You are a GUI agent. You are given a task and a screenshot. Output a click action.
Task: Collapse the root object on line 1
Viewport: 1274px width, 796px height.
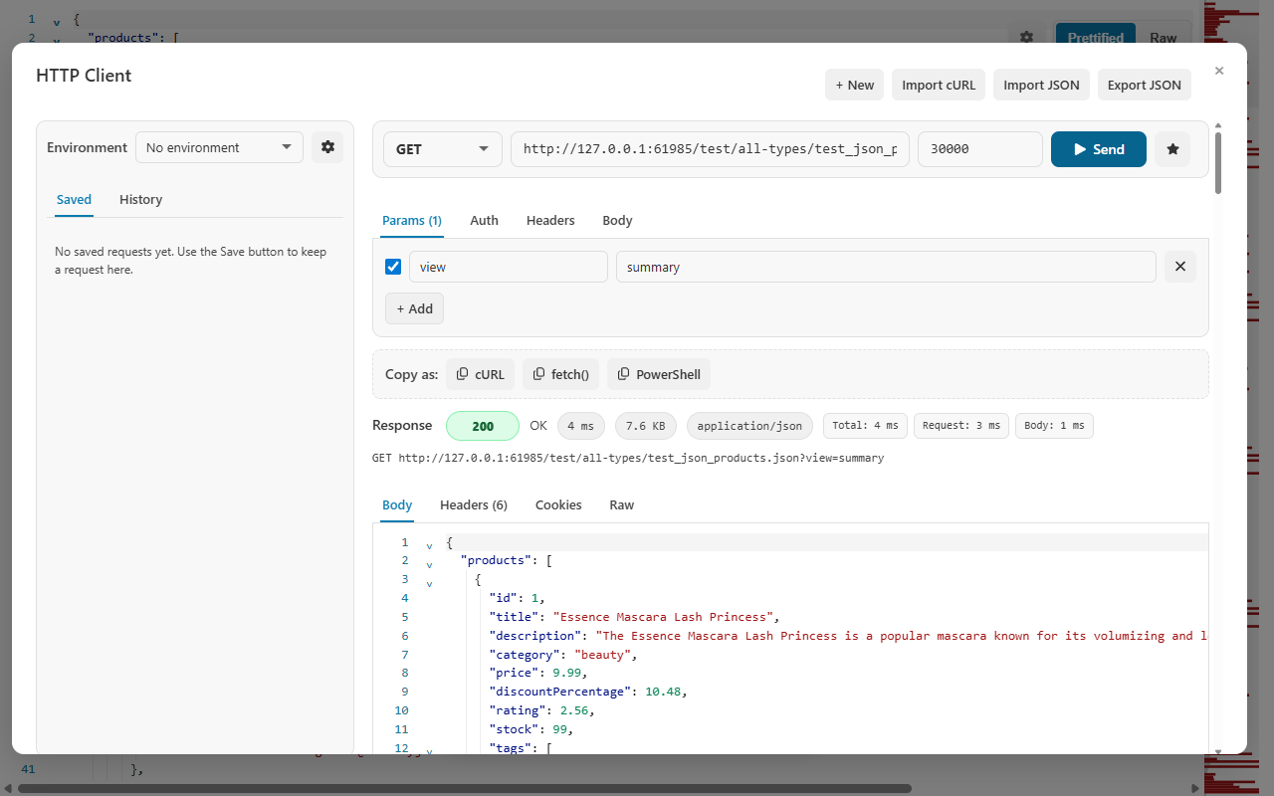click(429, 544)
